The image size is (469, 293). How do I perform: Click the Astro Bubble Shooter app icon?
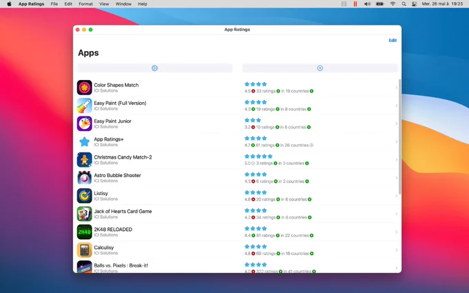point(84,178)
